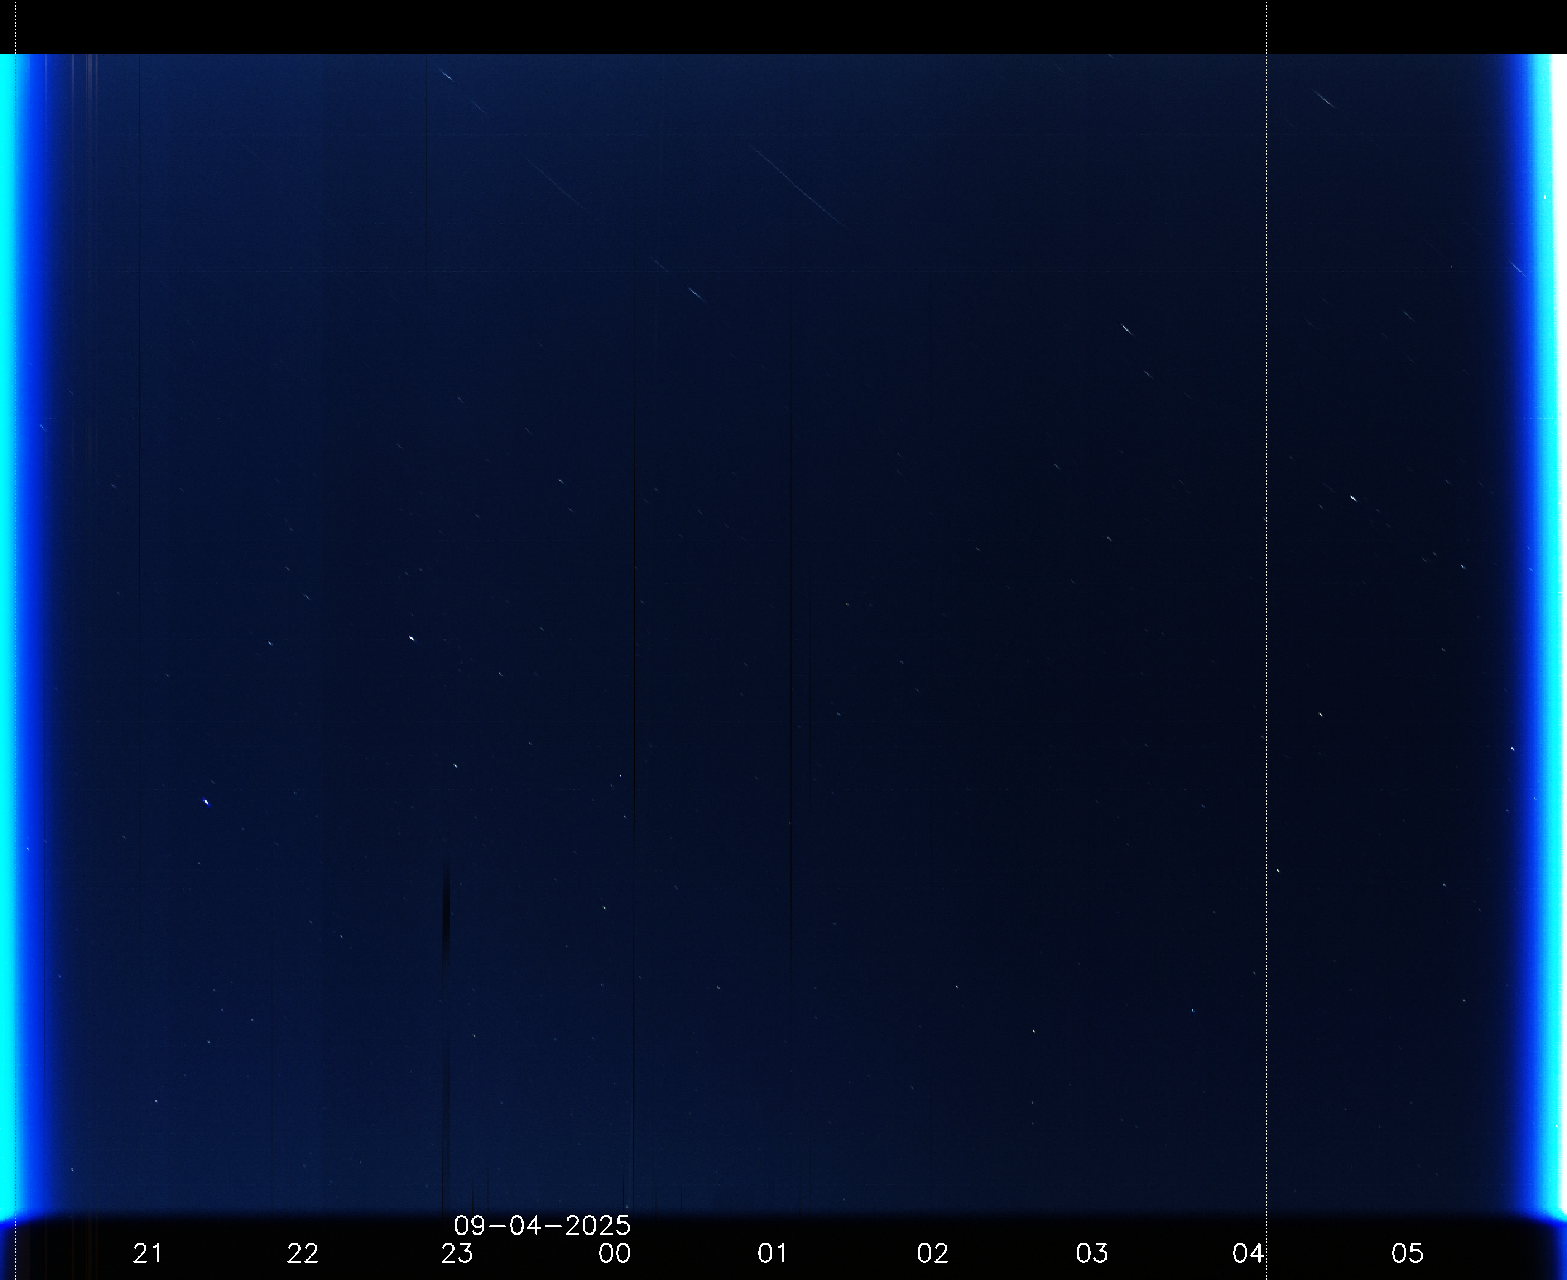Click the bright star between 04 and 05 gridlines
The width and height of the screenshot is (1567, 1280).
[x=1353, y=499]
